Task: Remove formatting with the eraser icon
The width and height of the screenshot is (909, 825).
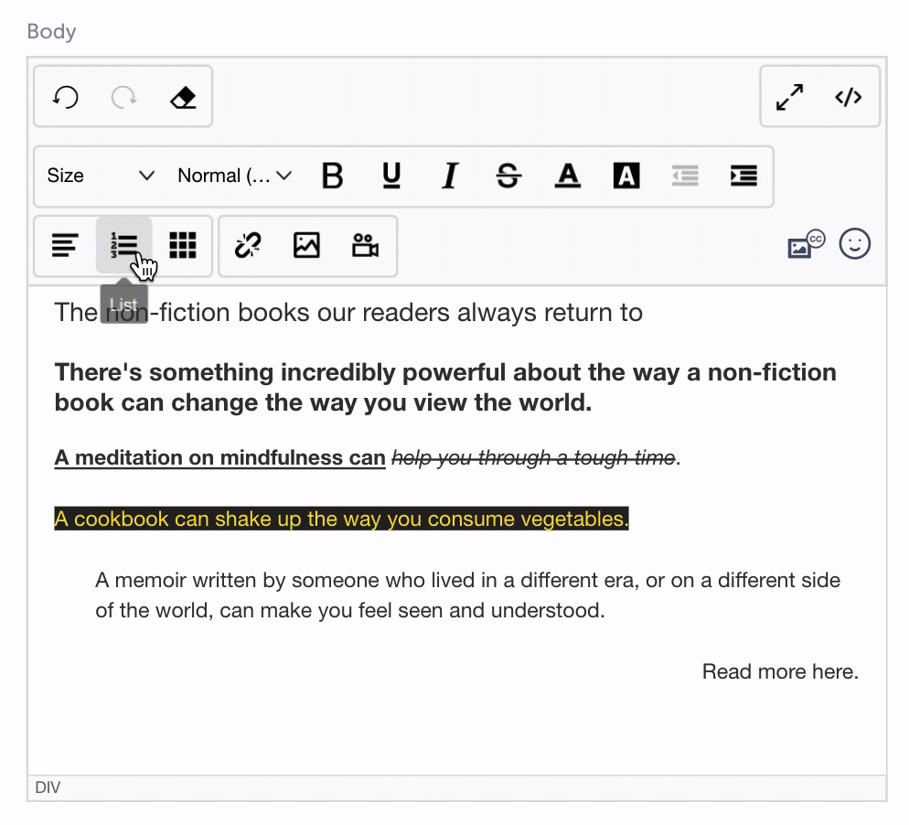Action: pyautogui.click(x=183, y=97)
